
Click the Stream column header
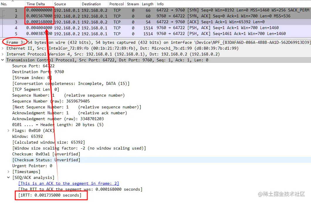(x=133, y=4)
